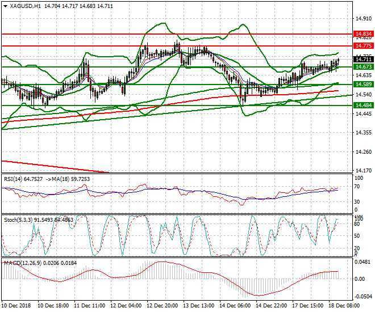Screen dimensions: 375x312
Task: Click the 11 Dec 11:00 time axis label
Action: click(x=90, y=306)
